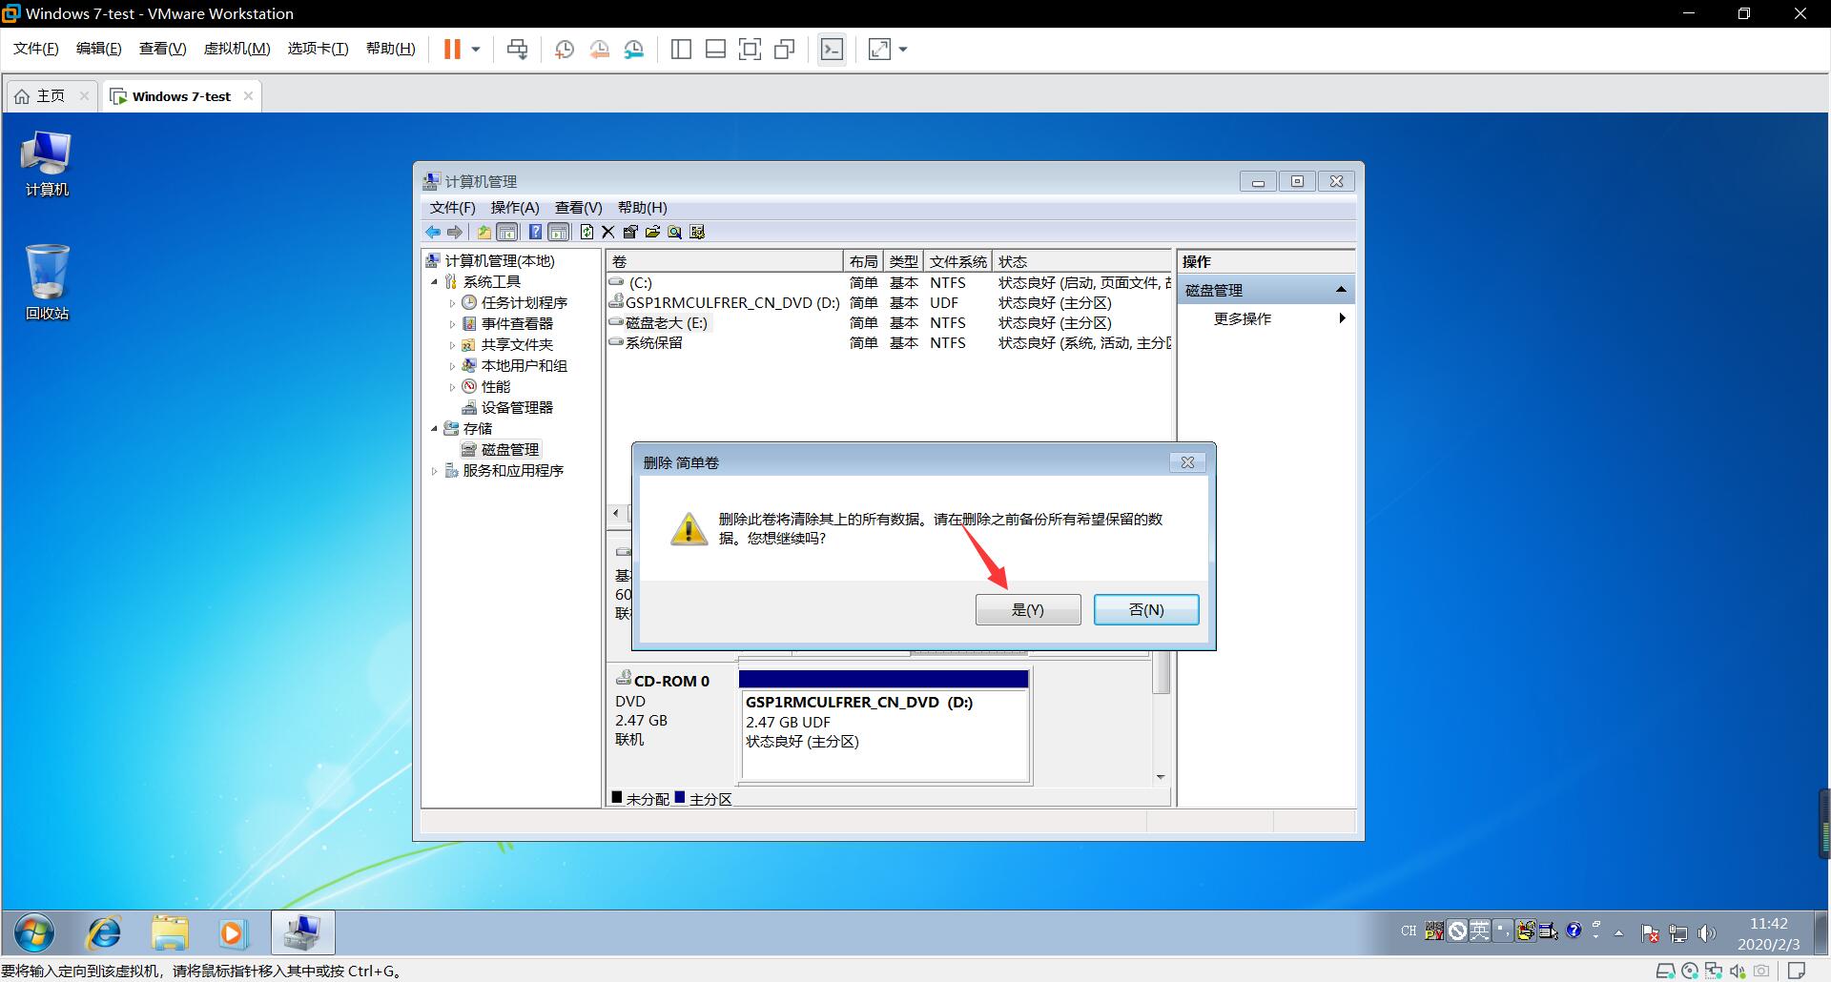
Task: Open the 操作(A) menu in 计算机管理
Action: (515, 208)
